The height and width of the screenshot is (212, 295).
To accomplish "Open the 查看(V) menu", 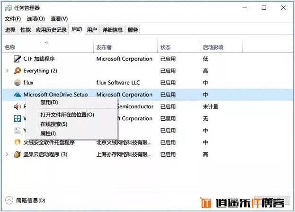I will pos(59,18).
